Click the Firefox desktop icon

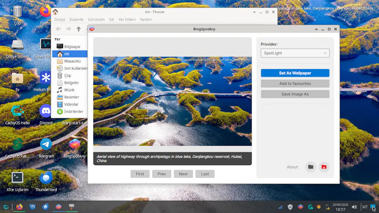[x=45, y=11]
